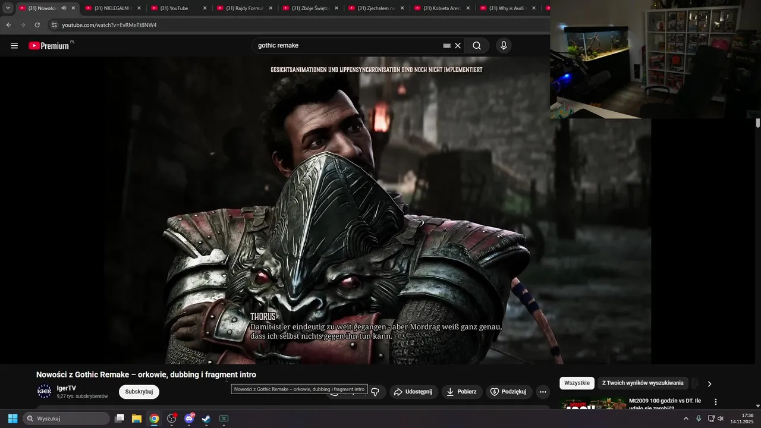Reload the page with the refresh icon

pyautogui.click(x=37, y=25)
